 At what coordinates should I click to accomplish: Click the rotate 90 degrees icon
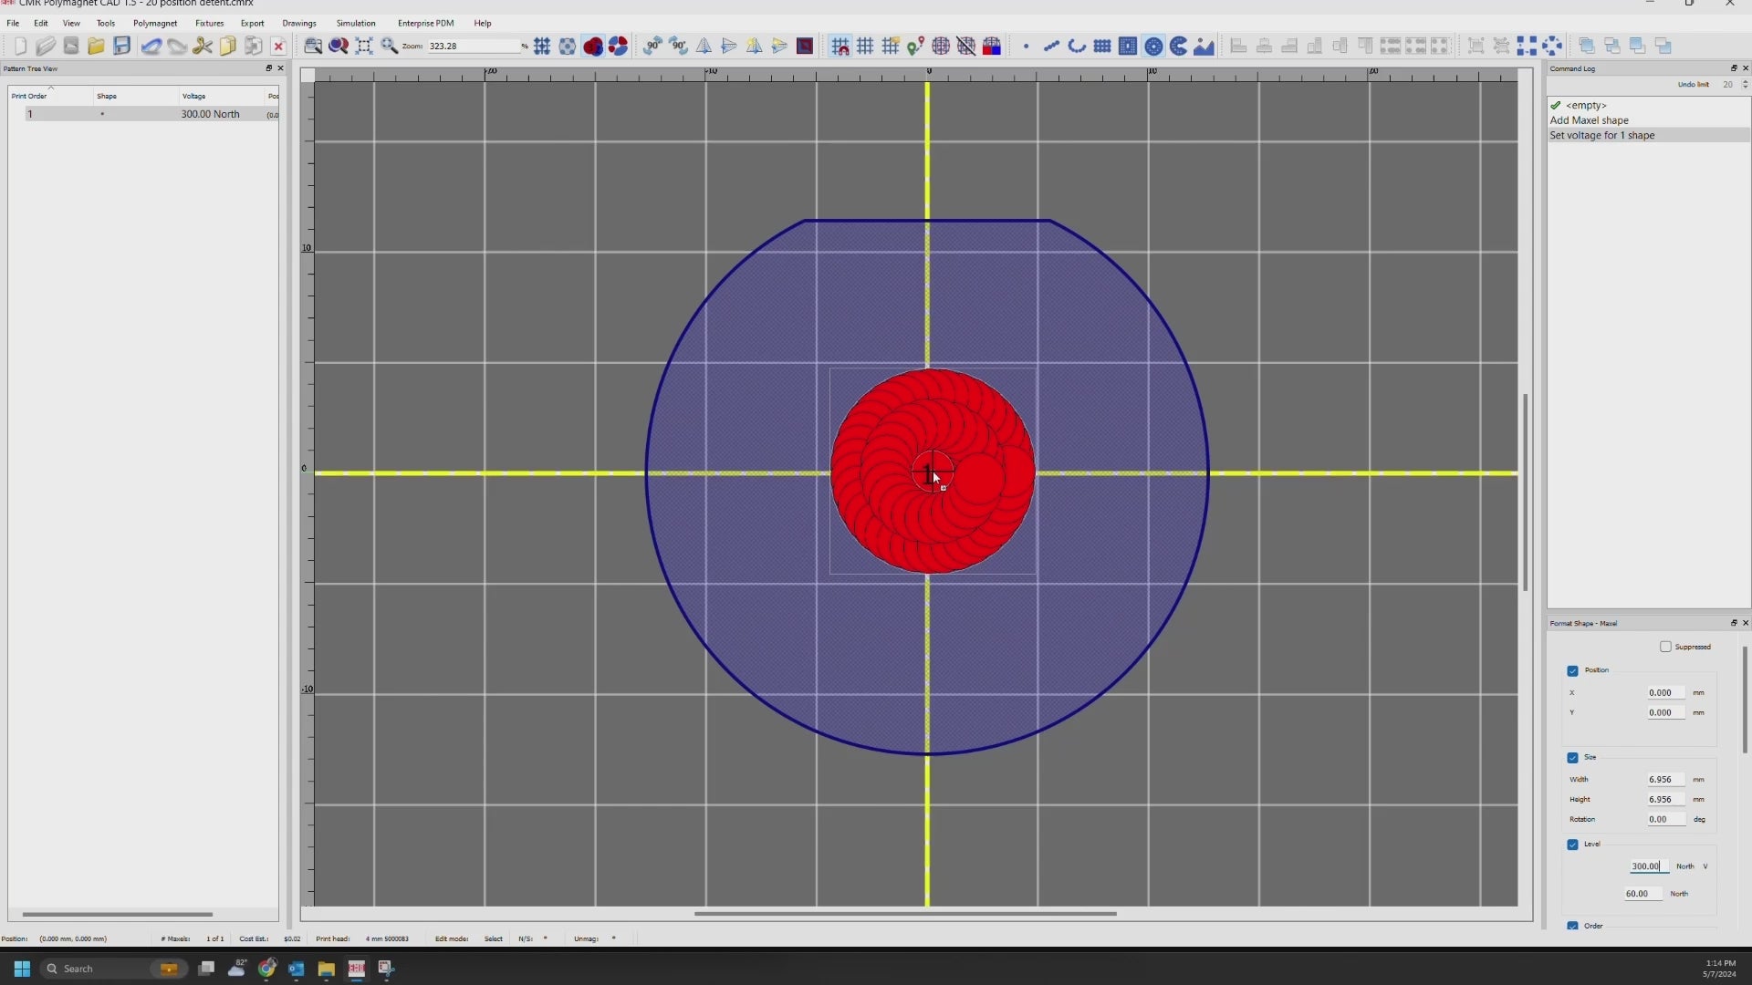coord(652,46)
